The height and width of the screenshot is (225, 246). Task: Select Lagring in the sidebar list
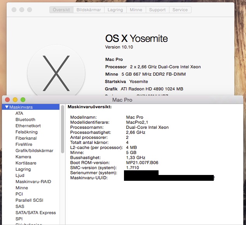23,169
